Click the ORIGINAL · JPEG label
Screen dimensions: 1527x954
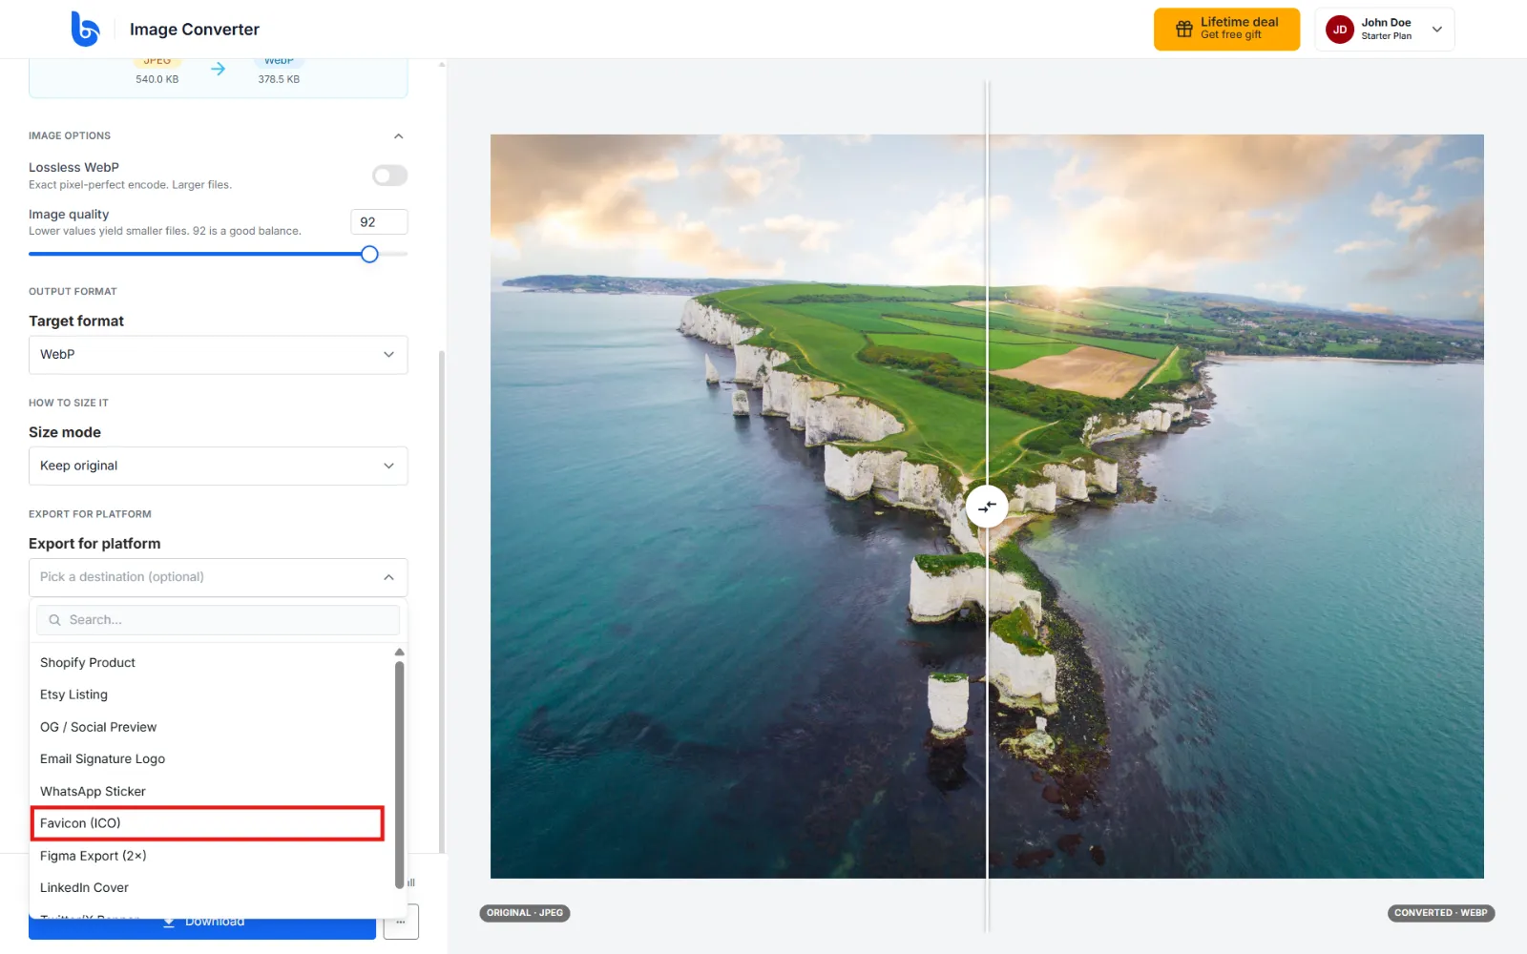pyautogui.click(x=525, y=913)
